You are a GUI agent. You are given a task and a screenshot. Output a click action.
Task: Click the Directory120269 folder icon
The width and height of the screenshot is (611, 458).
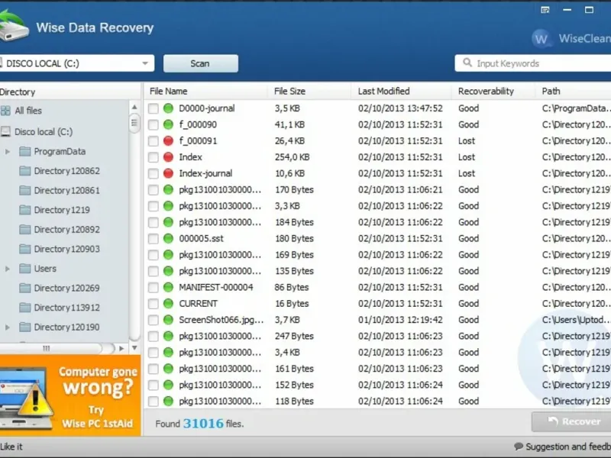(x=25, y=288)
